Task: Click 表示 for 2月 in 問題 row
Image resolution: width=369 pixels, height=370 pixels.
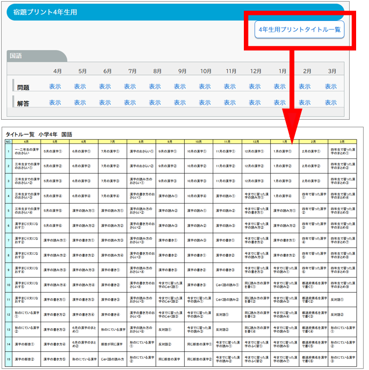Action: [x=305, y=86]
